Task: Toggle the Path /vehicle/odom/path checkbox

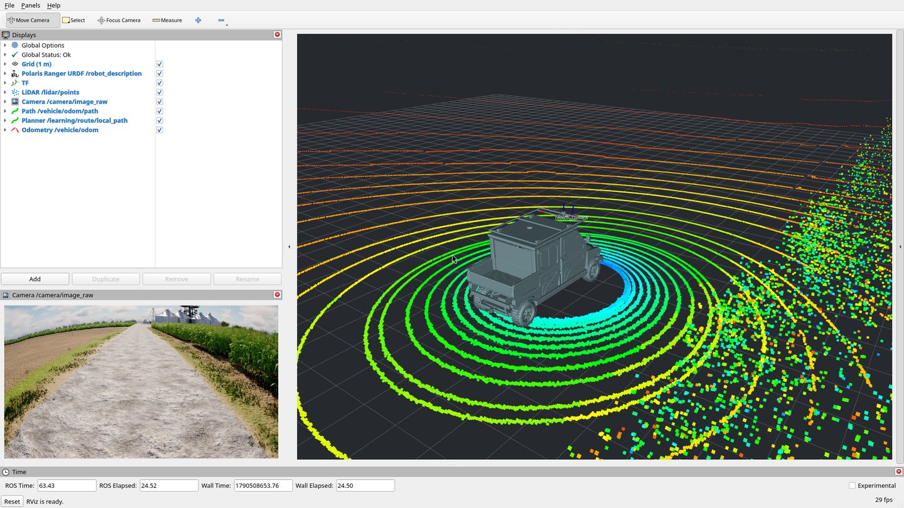Action: 159,111
